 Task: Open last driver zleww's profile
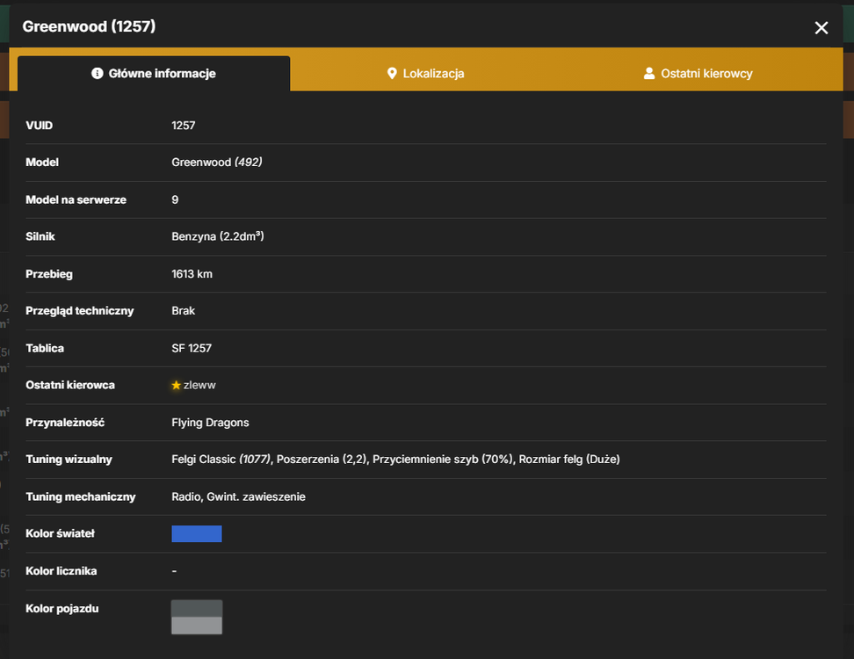199,385
